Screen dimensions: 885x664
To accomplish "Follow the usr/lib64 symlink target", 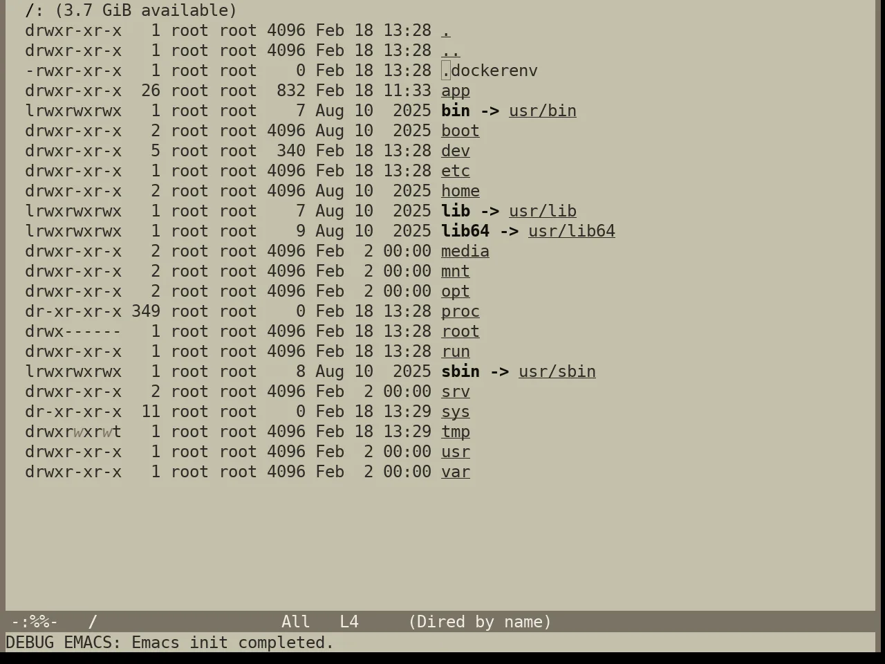I will pyautogui.click(x=572, y=231).
